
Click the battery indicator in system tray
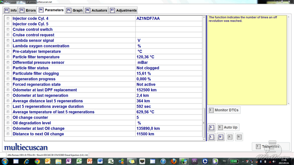pyautogui.click(x=234, y=161)
